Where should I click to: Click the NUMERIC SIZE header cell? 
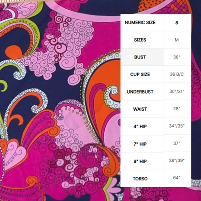140,22
